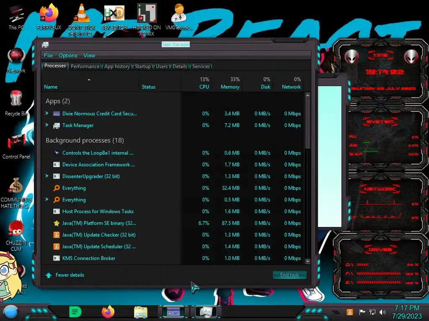Screen dimensions: 429x321
Task: Expand the Dixie Normous Credit Card row
Action: tap(47, 113)
